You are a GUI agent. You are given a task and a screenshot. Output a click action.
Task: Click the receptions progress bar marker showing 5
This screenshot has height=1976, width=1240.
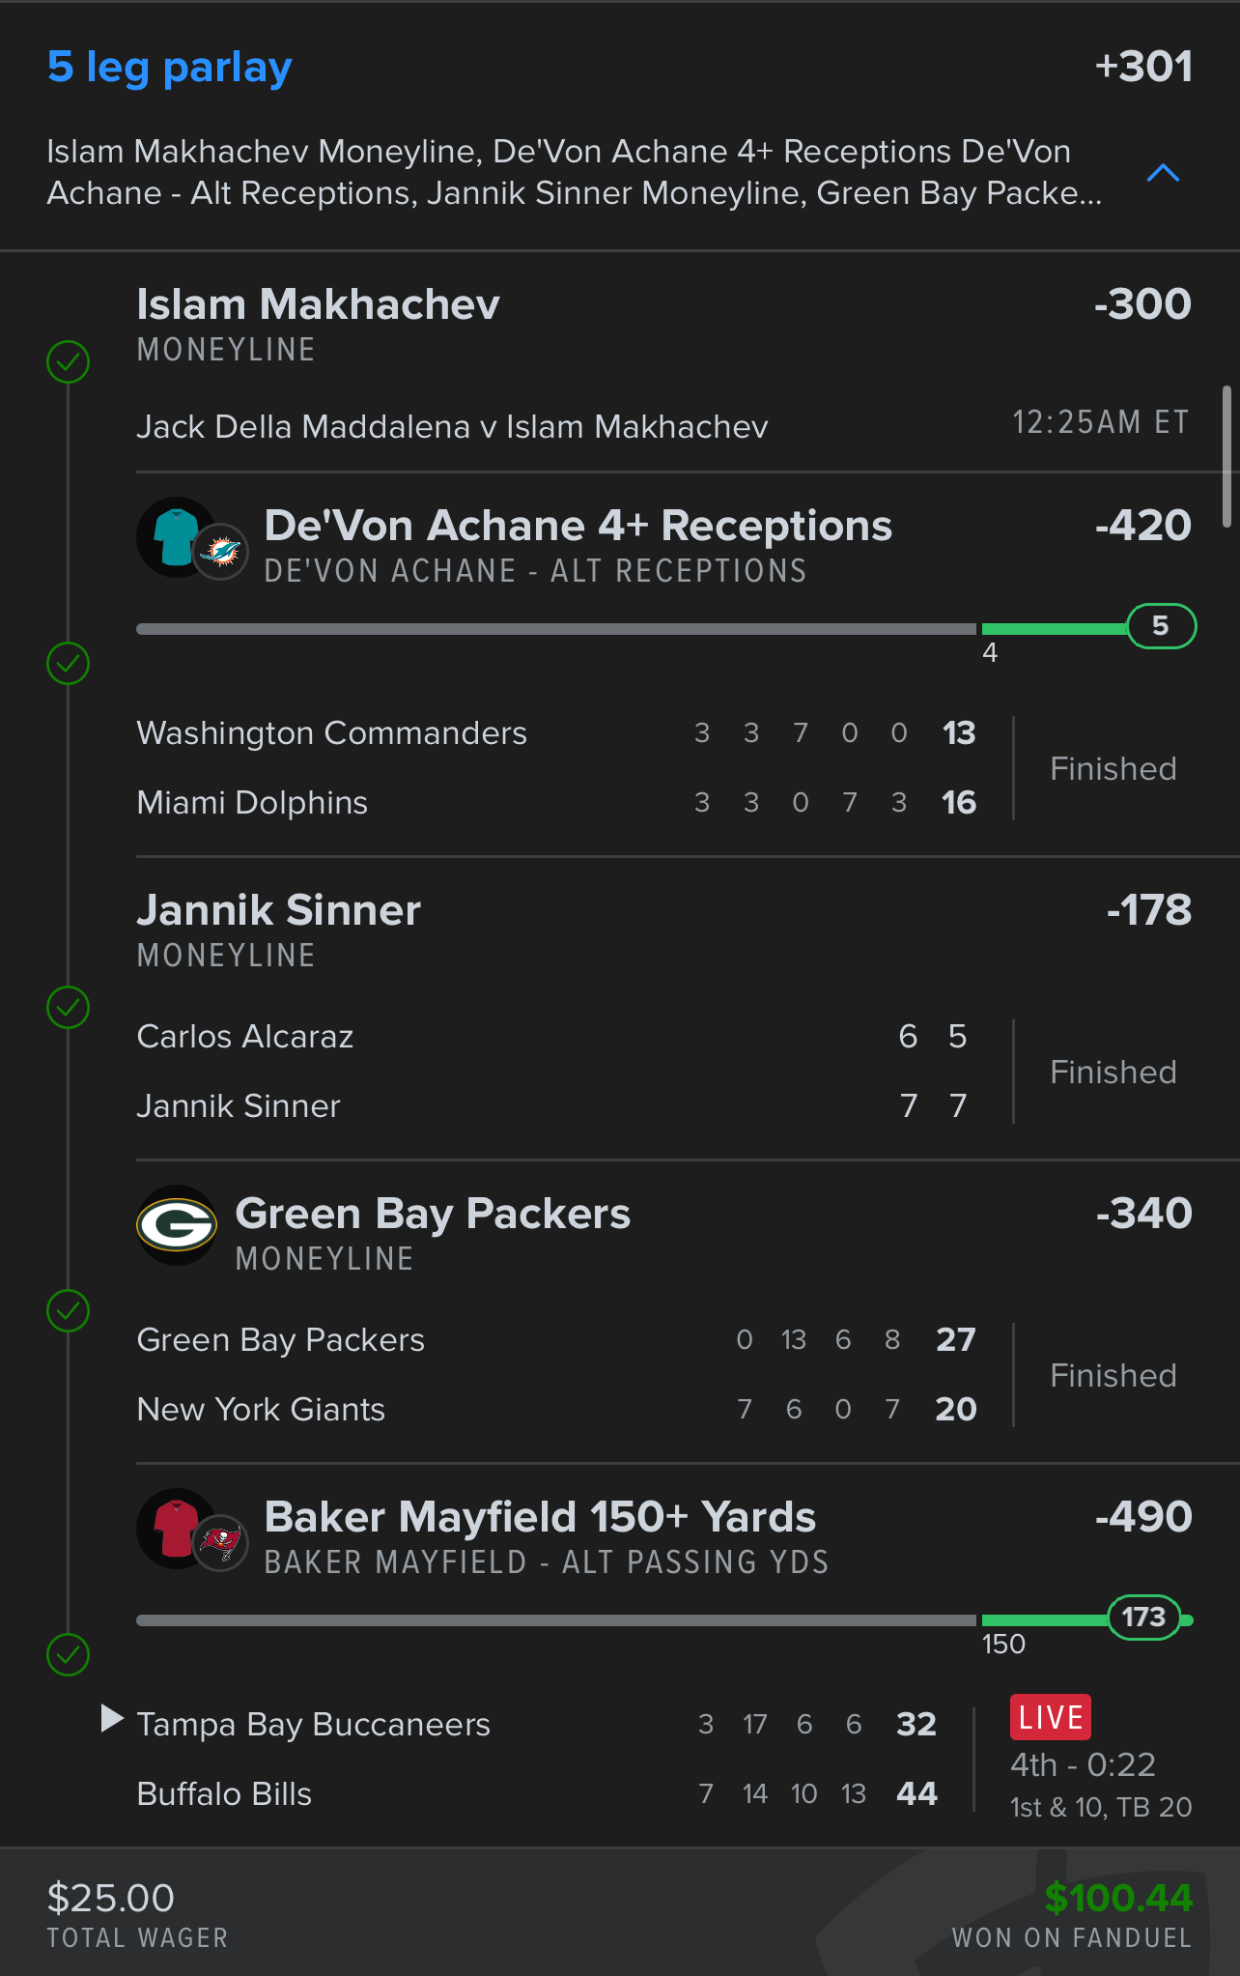(x=1161, y=626)
